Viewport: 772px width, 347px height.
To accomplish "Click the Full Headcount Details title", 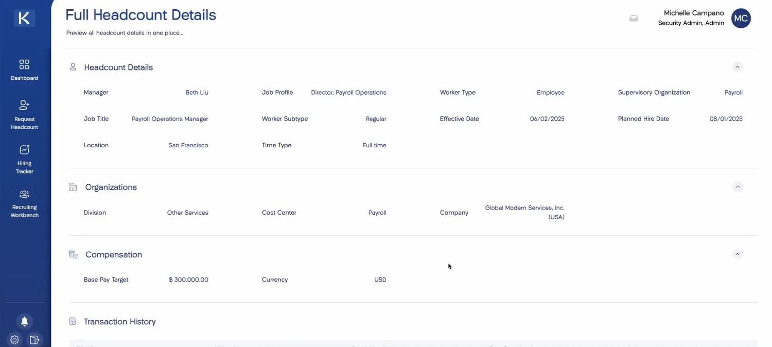I will pos(141,15).
